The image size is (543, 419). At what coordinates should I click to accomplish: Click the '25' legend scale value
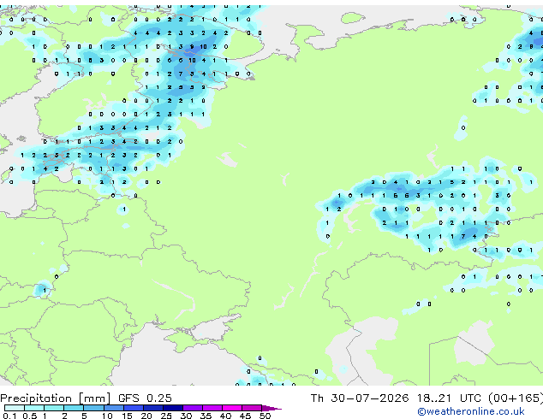(166, 416)
